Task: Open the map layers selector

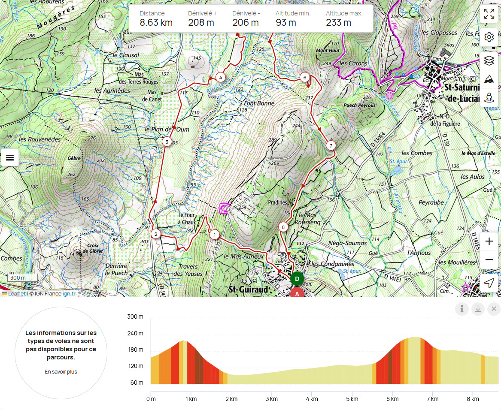Action: point(489,60)
